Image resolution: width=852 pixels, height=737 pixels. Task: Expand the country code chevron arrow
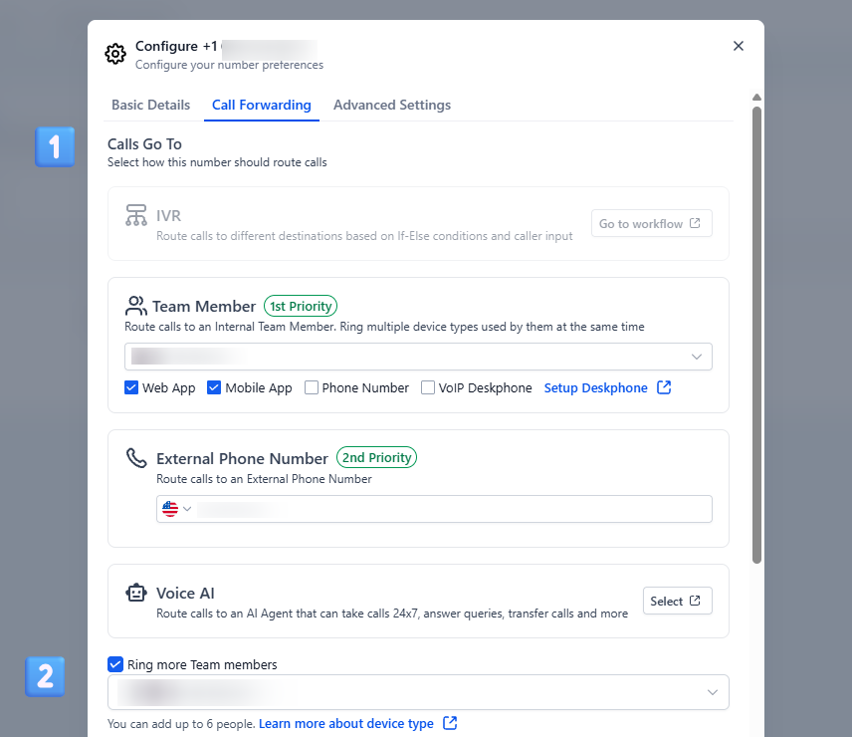click(187, 509)
